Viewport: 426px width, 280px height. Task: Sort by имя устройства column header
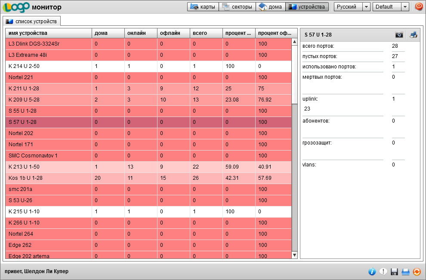point(48,33)
